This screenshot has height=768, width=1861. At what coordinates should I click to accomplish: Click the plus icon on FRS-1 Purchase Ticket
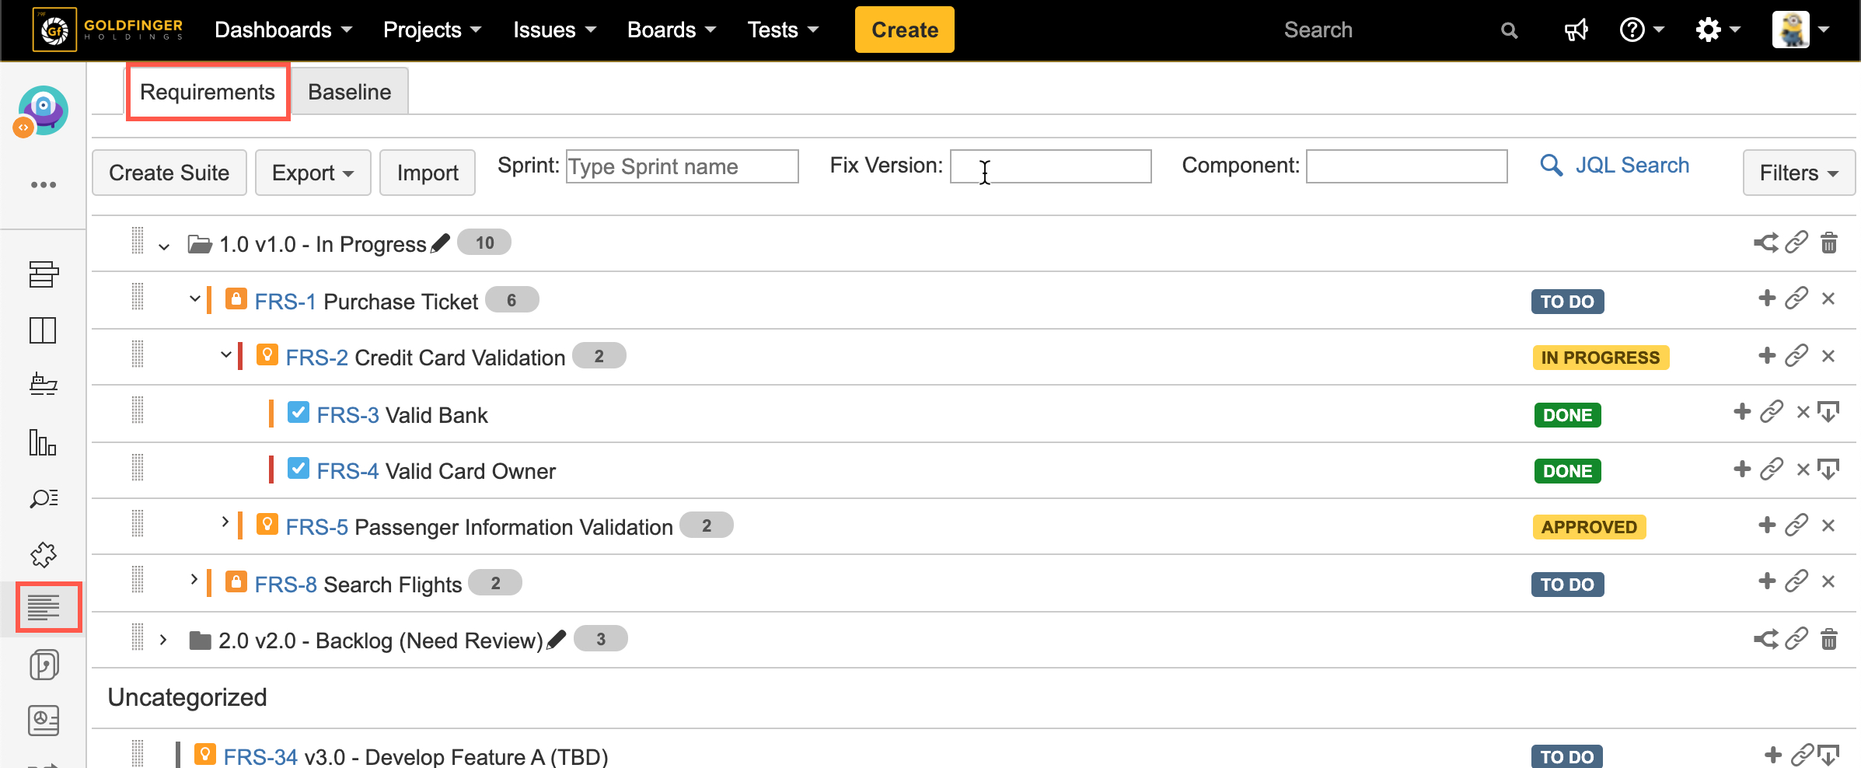tap(1767, 298)
